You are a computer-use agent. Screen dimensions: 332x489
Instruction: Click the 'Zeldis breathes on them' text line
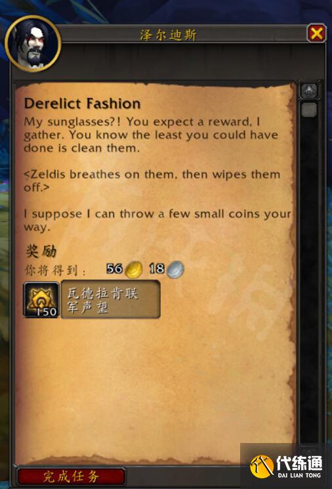pyautogui.click(x=152, y=181)
